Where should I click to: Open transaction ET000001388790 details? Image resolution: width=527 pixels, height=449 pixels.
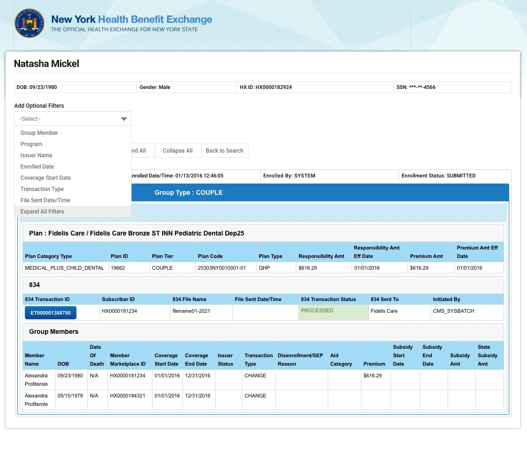point(50,312)
